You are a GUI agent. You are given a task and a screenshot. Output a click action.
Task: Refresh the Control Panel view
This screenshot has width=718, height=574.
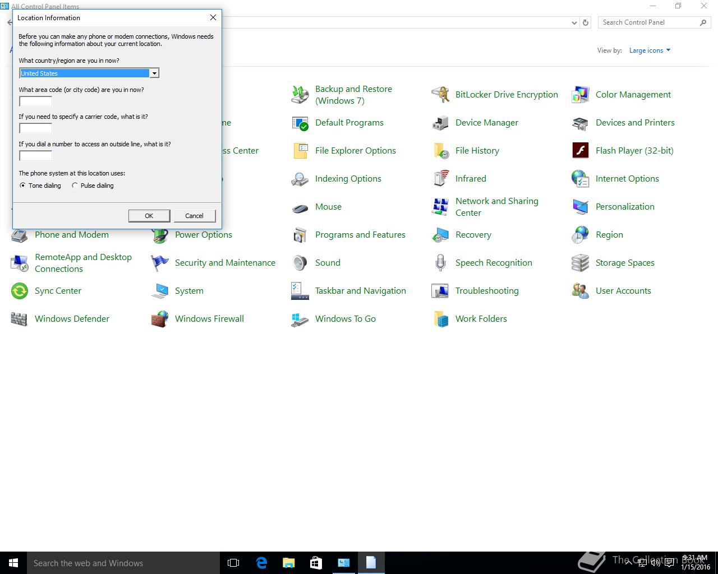[586, 23]
